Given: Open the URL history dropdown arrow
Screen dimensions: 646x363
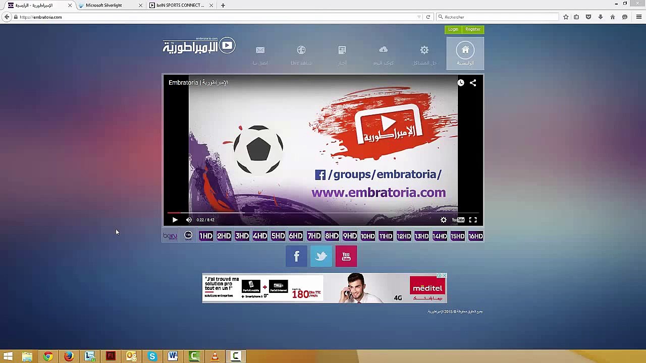Looking at the screenshot, I should click(419, 17).
